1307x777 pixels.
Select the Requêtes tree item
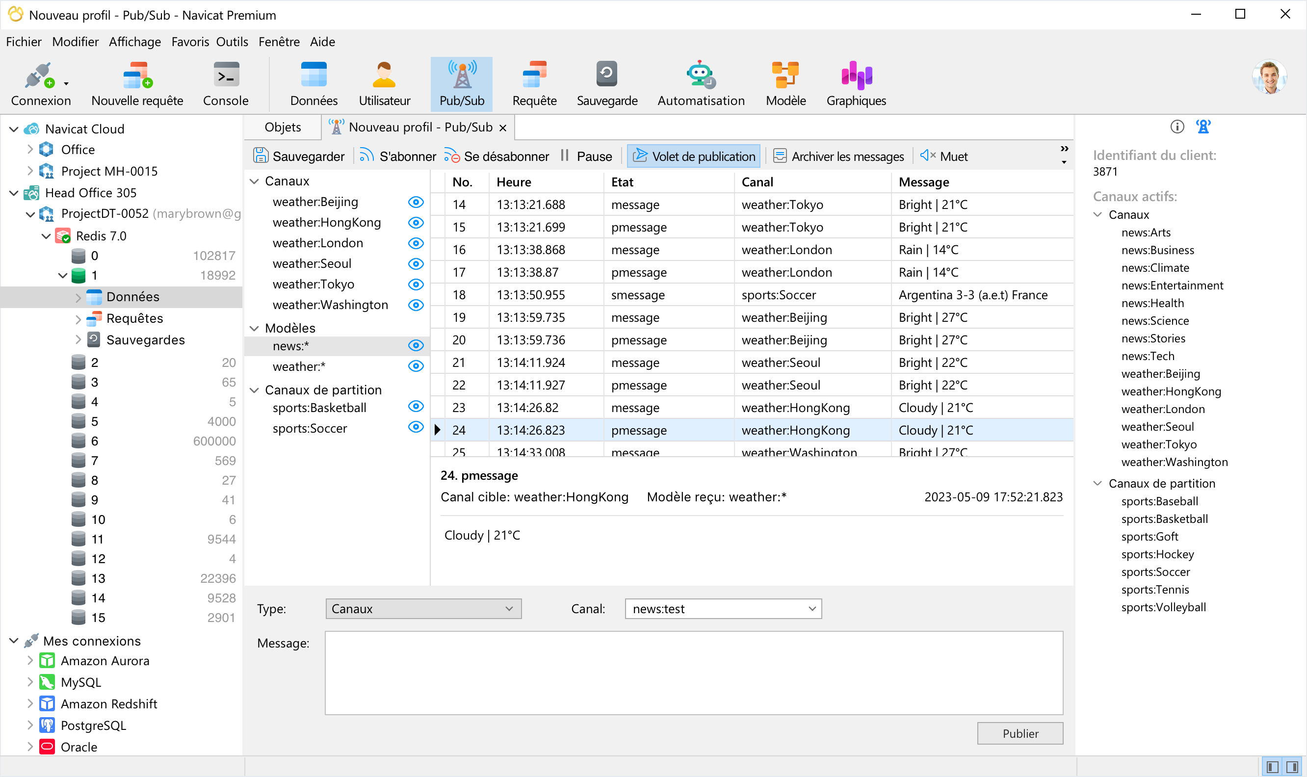134,318
